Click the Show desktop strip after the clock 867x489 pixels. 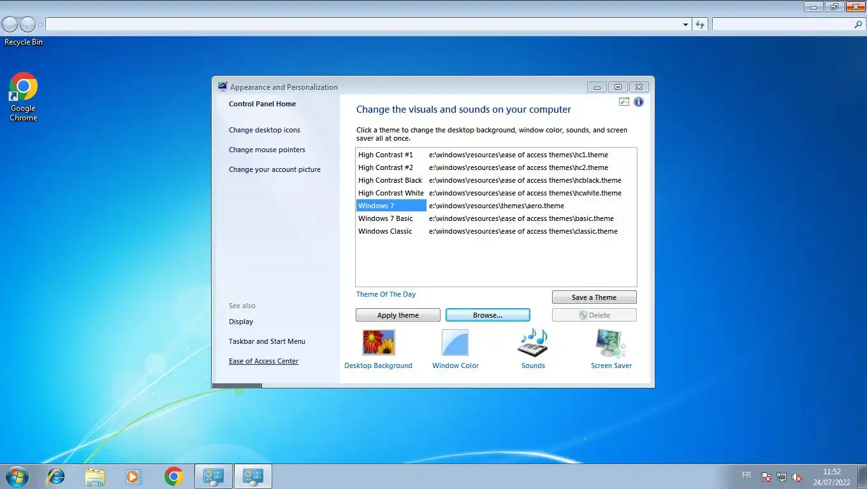pos(863,476)
